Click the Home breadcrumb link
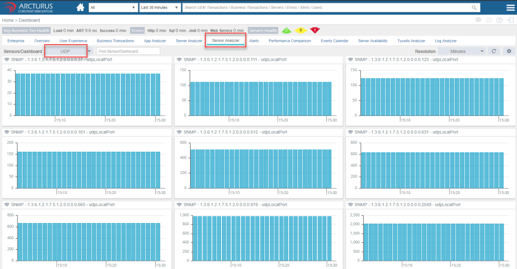The width and height of the screenshot is (517, 269). point(8,20)
